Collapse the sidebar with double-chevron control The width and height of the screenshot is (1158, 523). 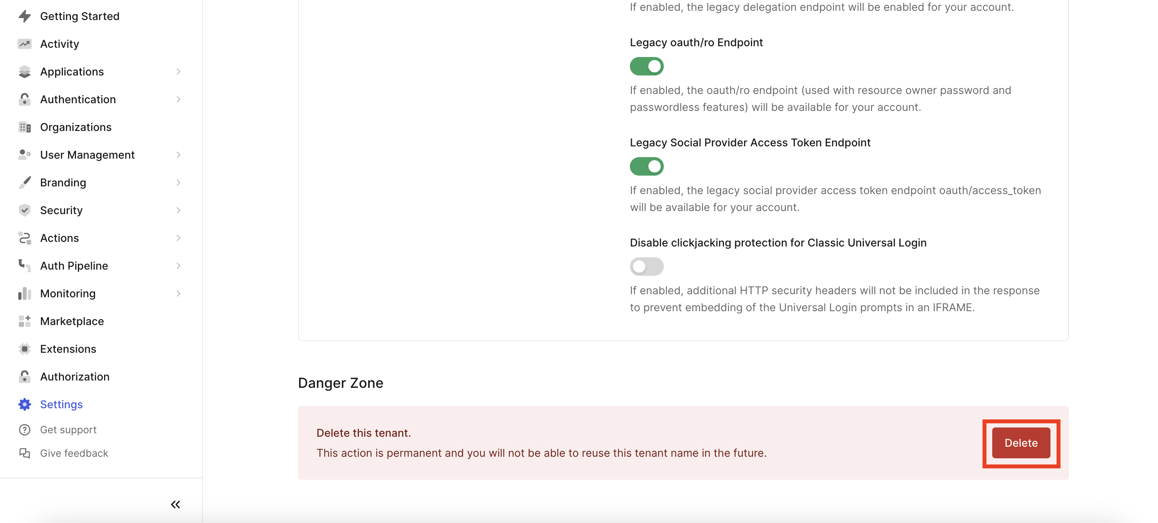click(x=175, y=504)
